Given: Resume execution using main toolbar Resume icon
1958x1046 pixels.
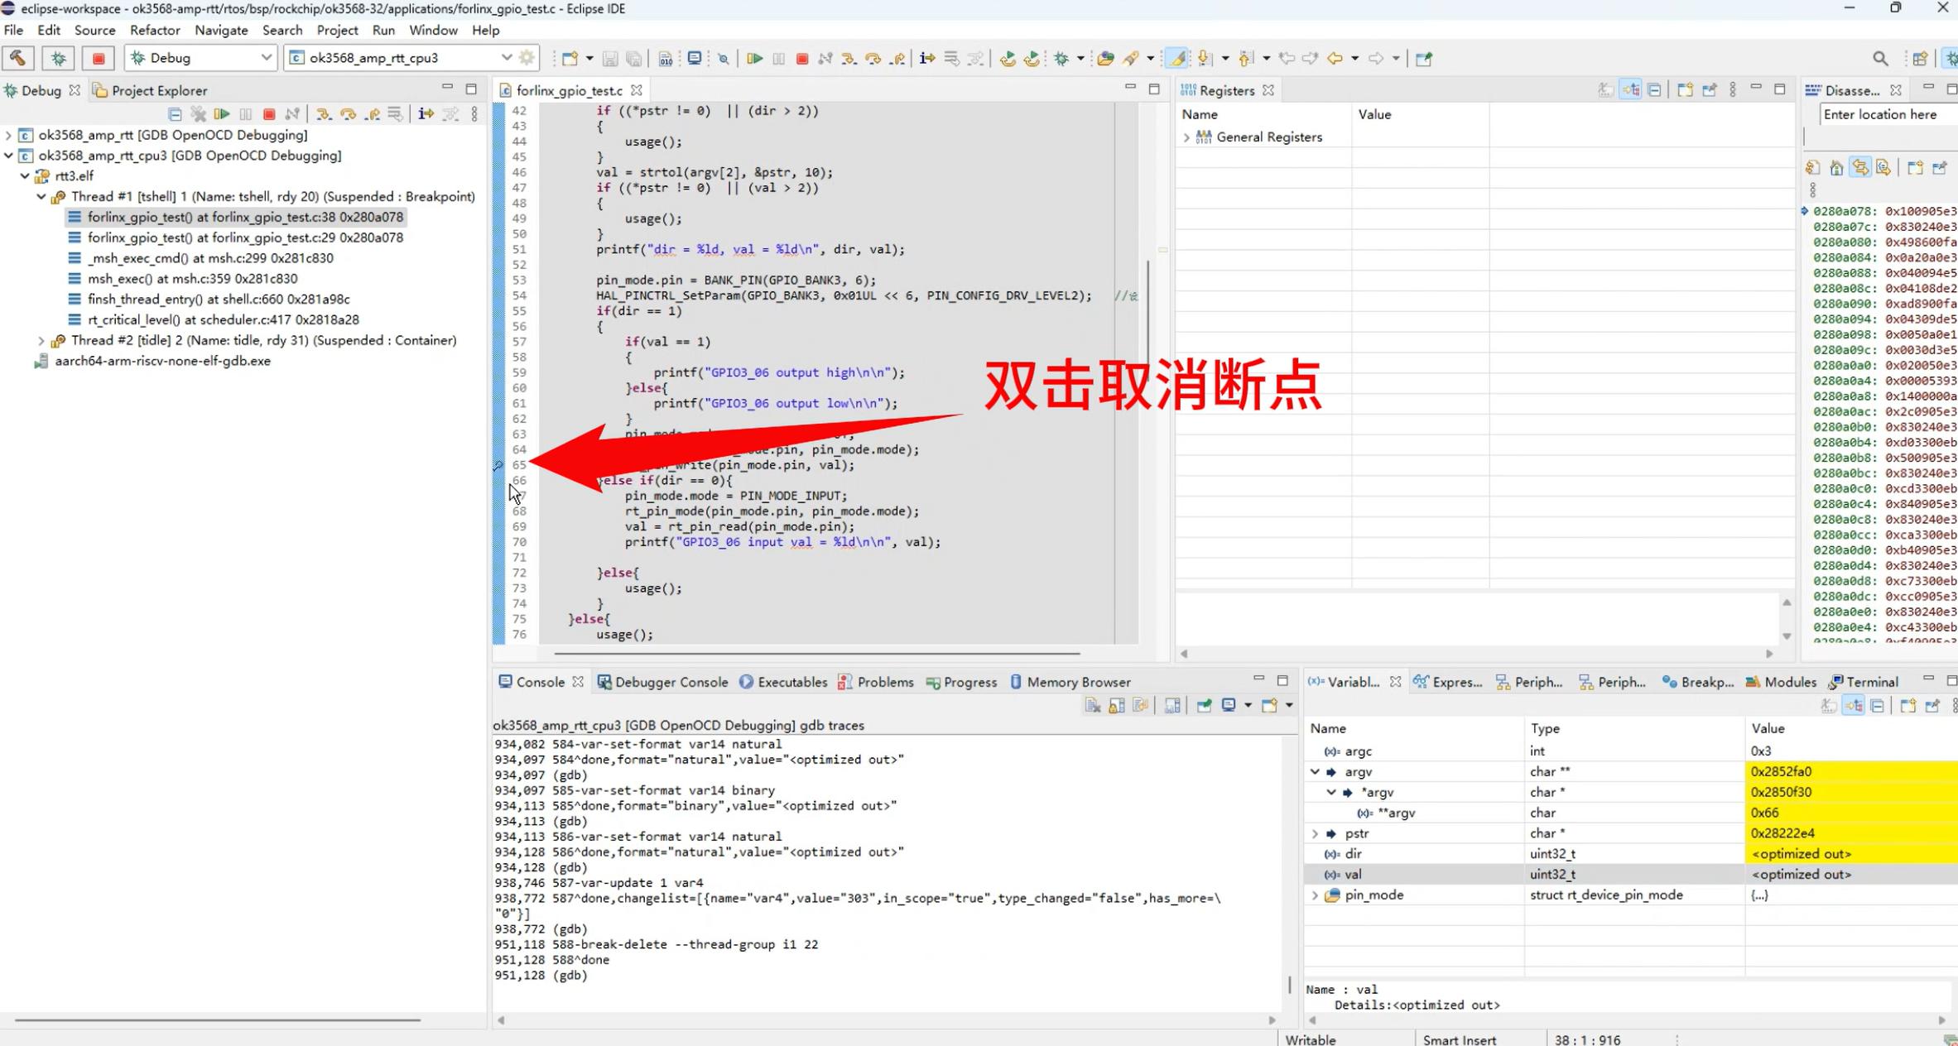Looking at the screenshot, I should pos(754,59).
